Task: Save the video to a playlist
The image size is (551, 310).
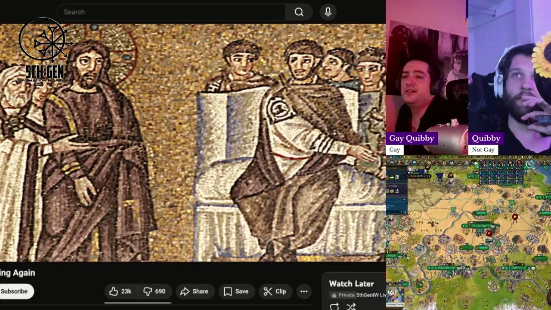Action: pyautogui.click(x=236, y=291)
